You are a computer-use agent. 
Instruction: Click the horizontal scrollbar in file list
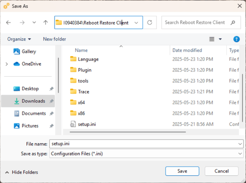point(128,132)
